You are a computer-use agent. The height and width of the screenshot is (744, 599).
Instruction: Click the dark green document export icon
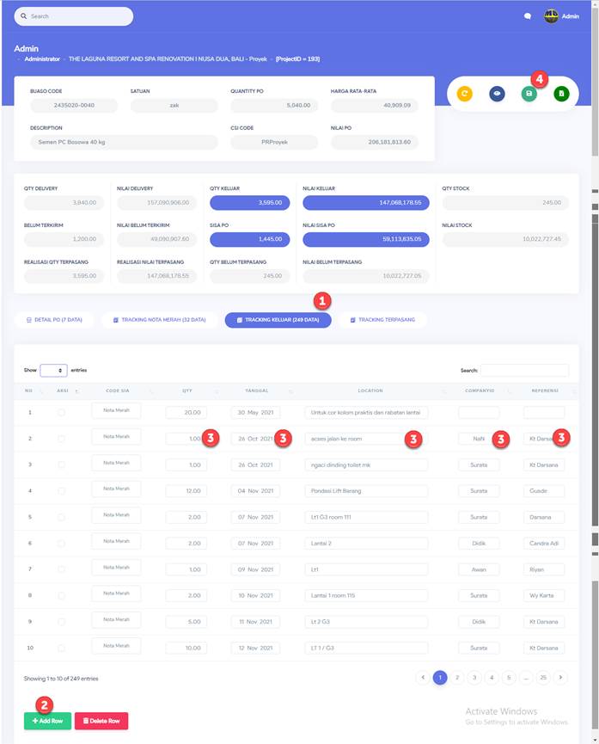pos(561,93)
